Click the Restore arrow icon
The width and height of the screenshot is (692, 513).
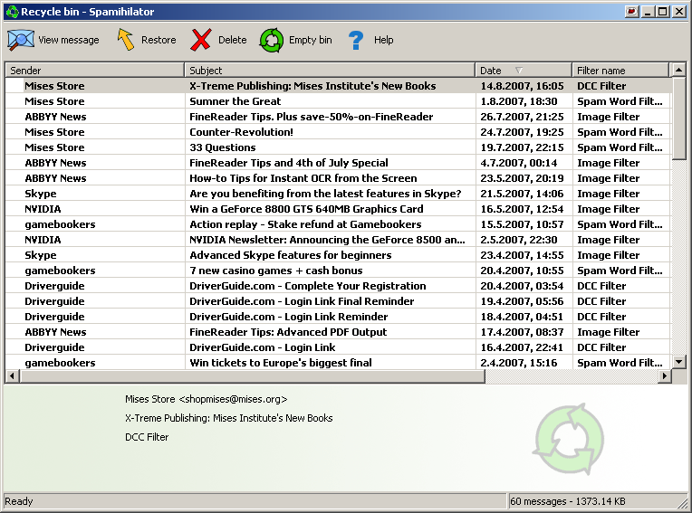(126, 40)
